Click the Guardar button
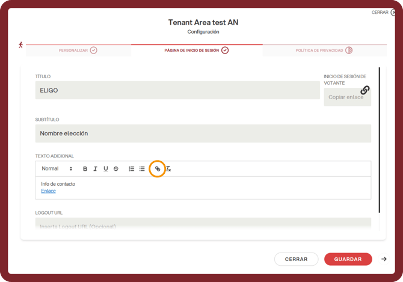Image resolution: width=403 pixels, height=282 pixels. coord(348,259)
